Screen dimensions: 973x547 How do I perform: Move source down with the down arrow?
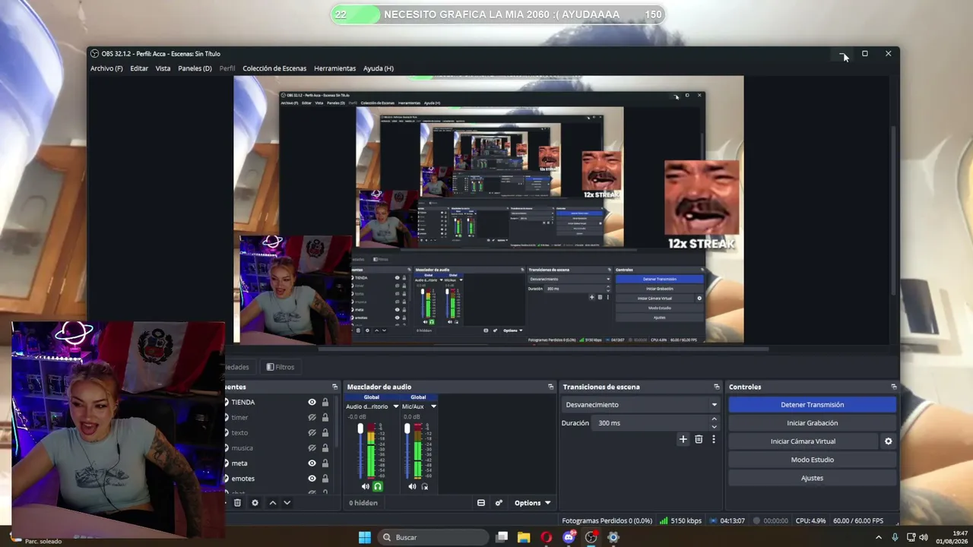coord(287,503)
